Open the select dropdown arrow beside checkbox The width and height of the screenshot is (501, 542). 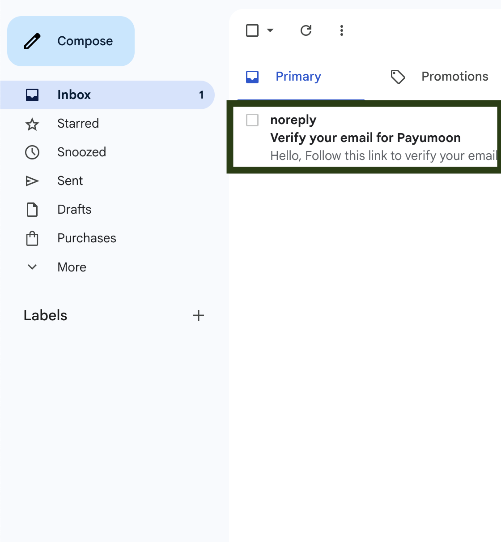tap(270, 30)
